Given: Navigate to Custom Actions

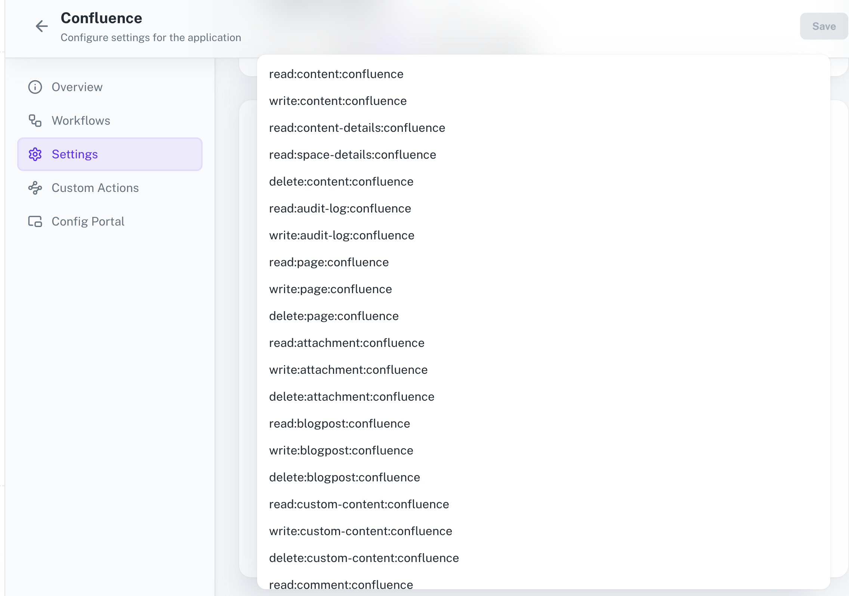Looking at the screenshot, I should coord(95,188).
